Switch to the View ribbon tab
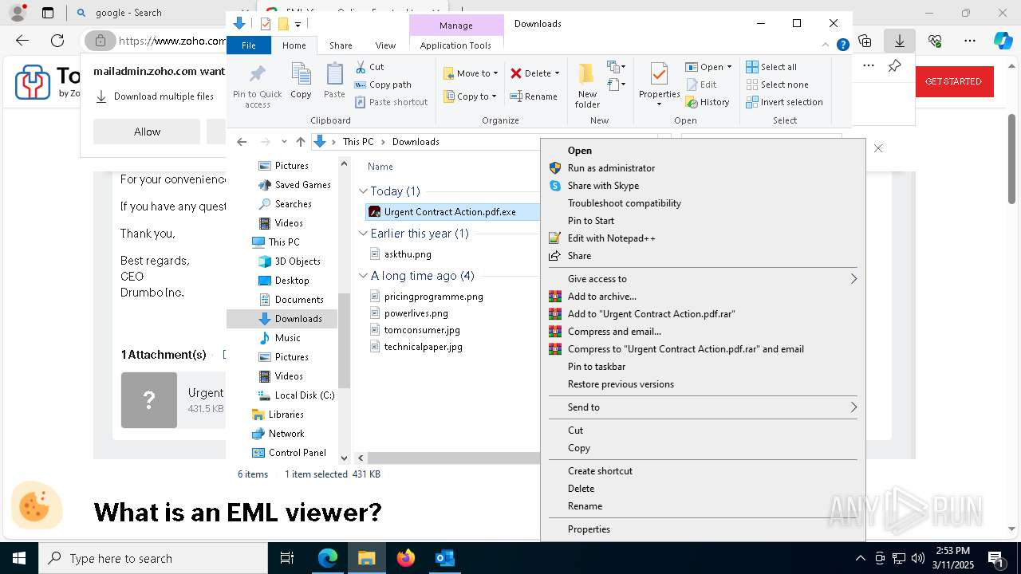The height and width of the screenshot is (574, 1021). 385,45
